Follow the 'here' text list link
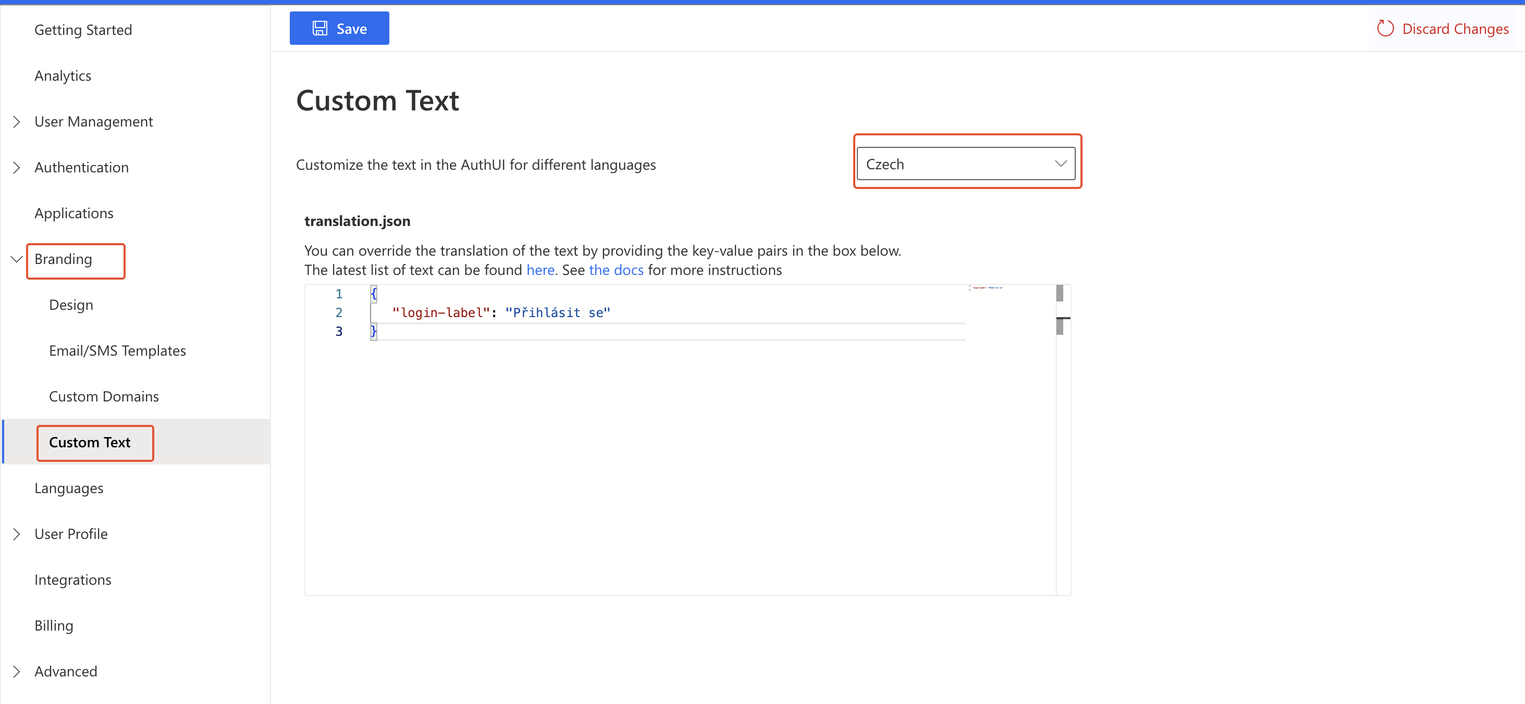Screen dimensions: 1525x704 point(540,270)
